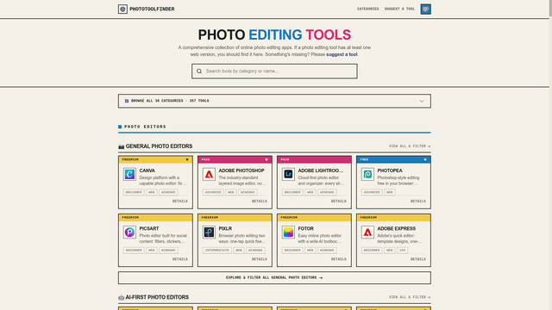
Task: Click the Windows tag on Adobe Lightroom card
Action: tap(327, 192)
